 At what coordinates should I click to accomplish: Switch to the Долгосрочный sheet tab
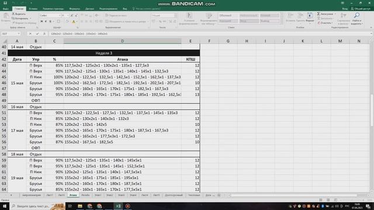[x=174, y=195]
